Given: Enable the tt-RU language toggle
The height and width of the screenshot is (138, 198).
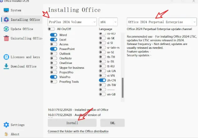Looking at the screenshot, I should coord(102,66).
